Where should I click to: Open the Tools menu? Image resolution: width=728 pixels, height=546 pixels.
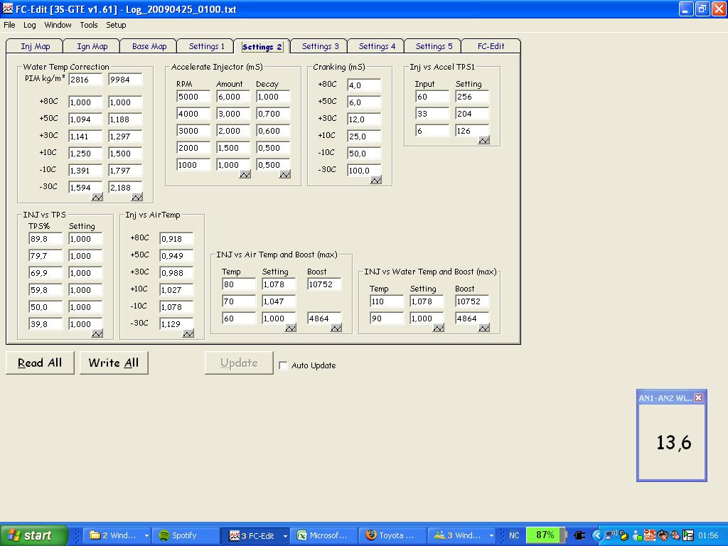click(x=89, y=25)
